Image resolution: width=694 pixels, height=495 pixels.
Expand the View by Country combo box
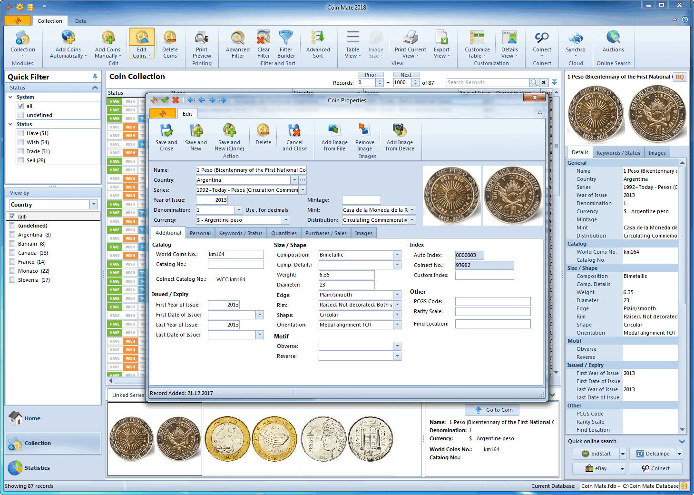(x=94, y=204)
